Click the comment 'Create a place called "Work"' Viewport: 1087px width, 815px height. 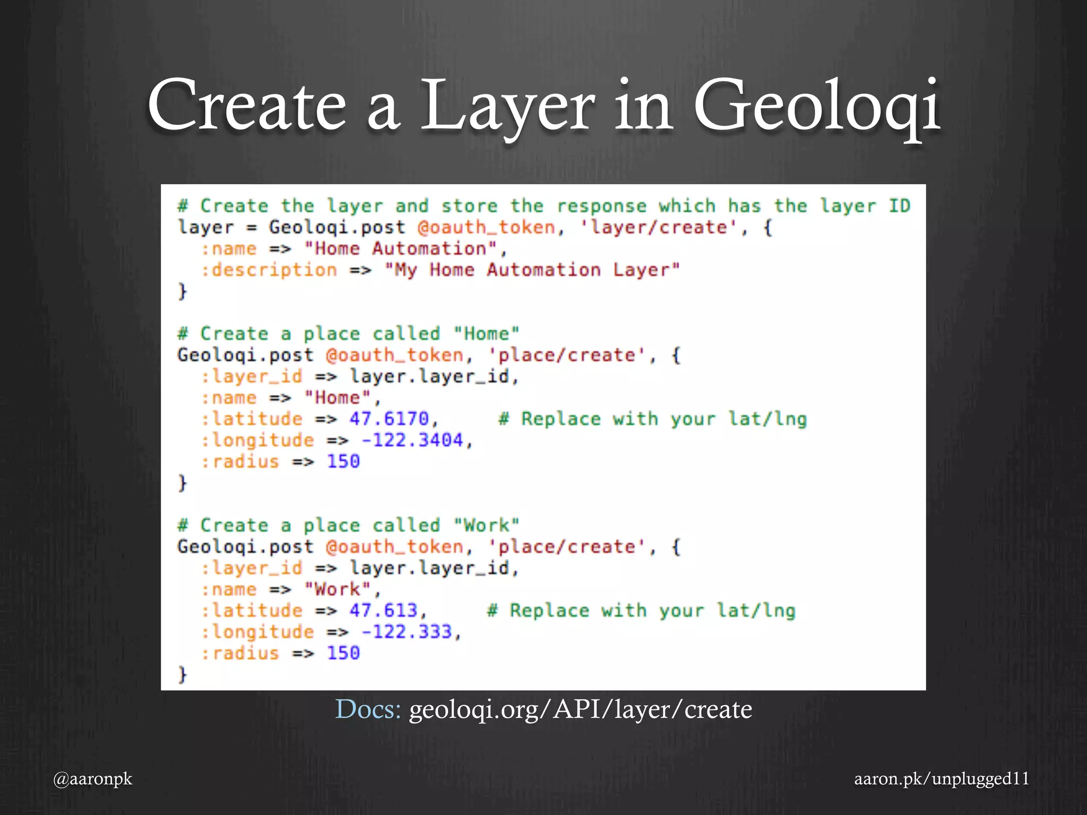[x=348, y=525]
